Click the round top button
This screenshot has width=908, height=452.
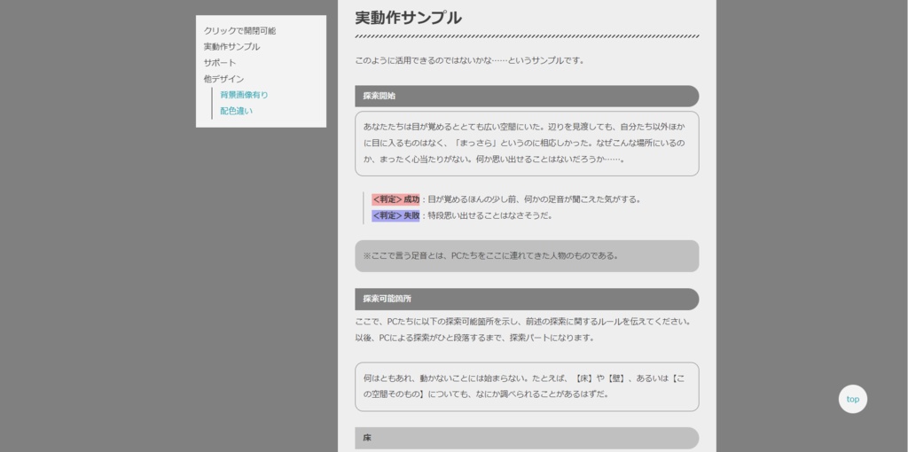click(852, 399)
